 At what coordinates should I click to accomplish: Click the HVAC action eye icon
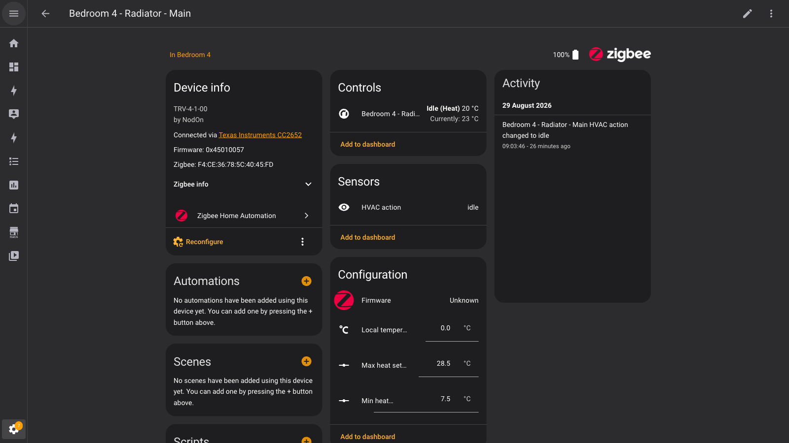pos(344,207)
